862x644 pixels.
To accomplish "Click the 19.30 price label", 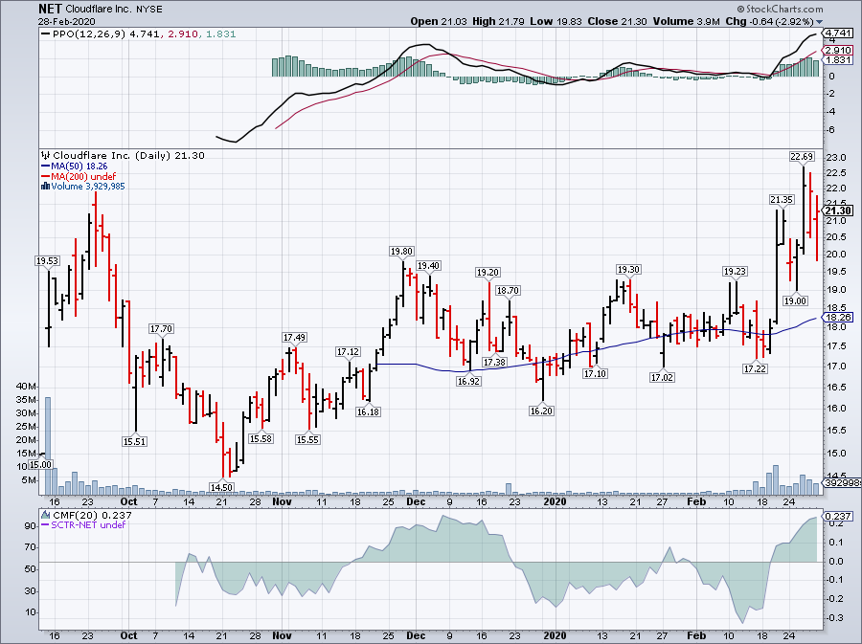I will 628,270.
